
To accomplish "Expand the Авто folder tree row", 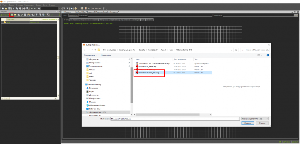I will click(x=3, y=22).
